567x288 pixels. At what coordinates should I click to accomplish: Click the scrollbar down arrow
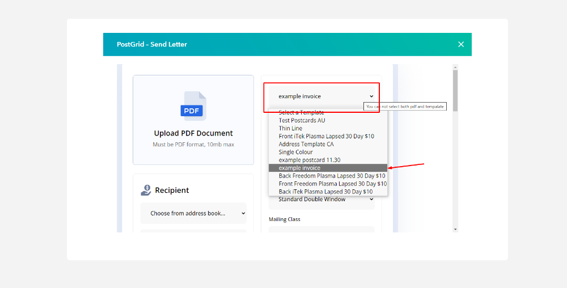(x=455, y=228)
